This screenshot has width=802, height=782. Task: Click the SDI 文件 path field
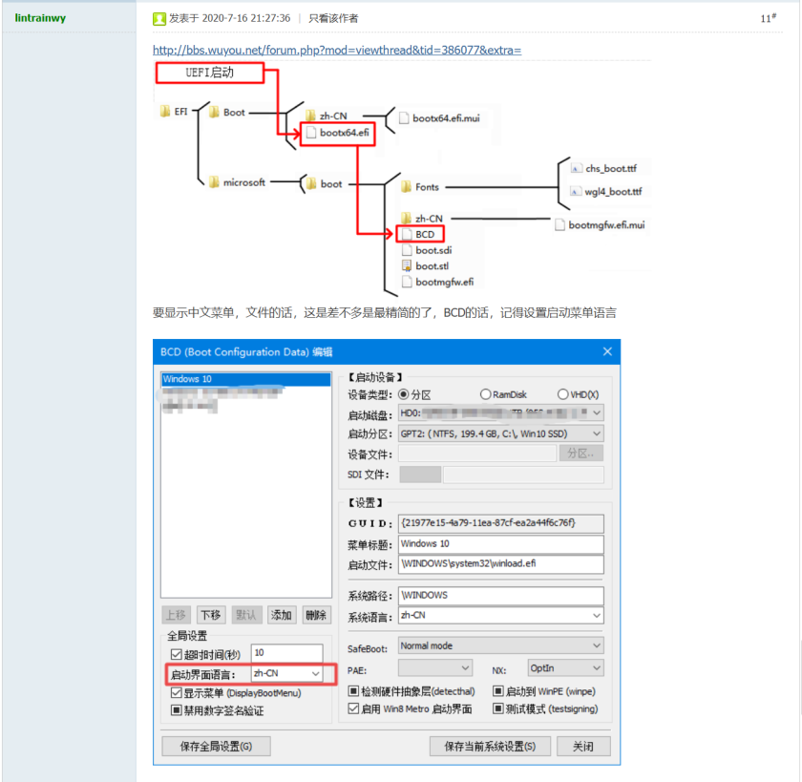[523, 475]
